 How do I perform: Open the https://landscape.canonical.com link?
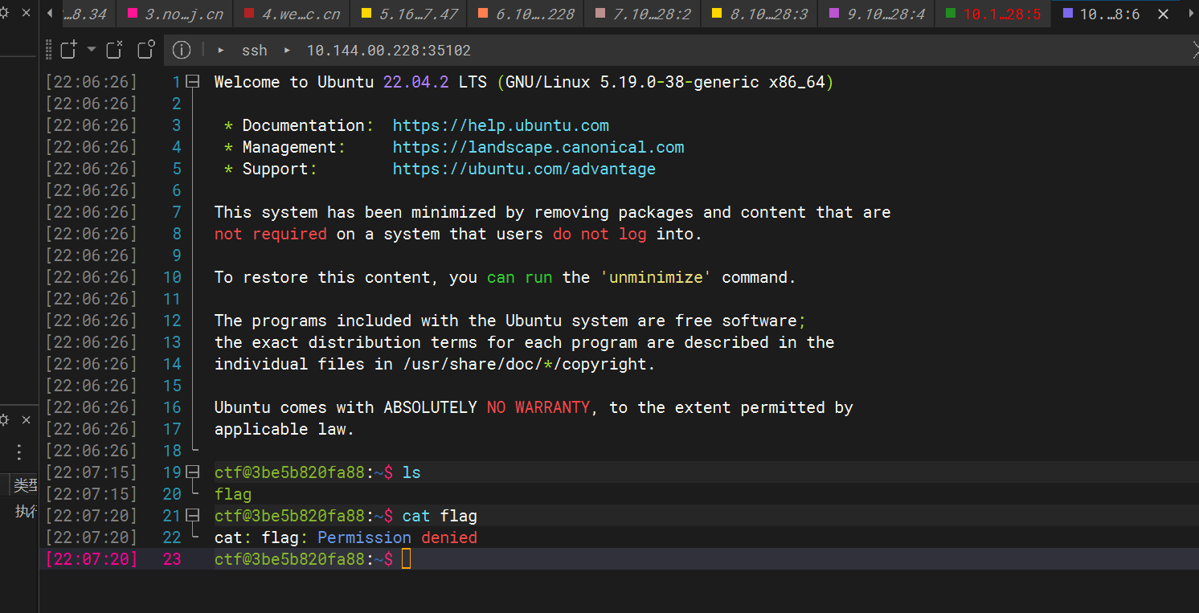(x=538, y=147)
